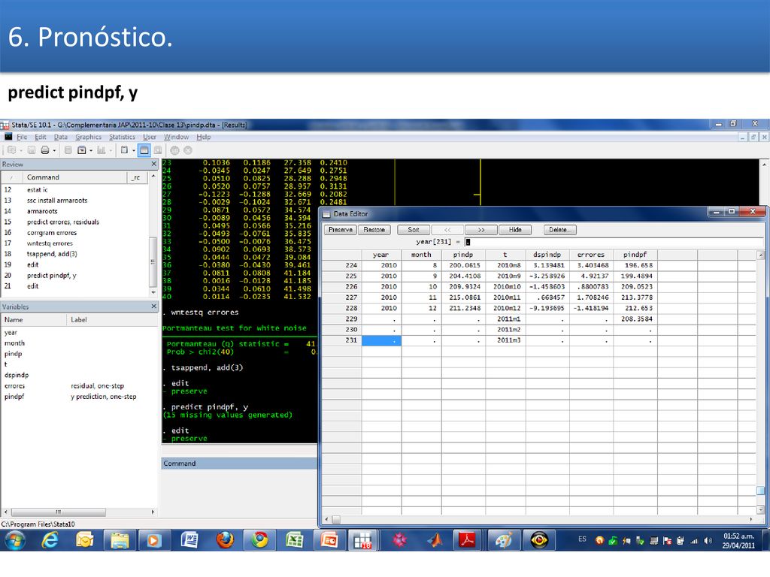
Task: Open Adobe Reader from the taskbar
Action: (467, 541)
